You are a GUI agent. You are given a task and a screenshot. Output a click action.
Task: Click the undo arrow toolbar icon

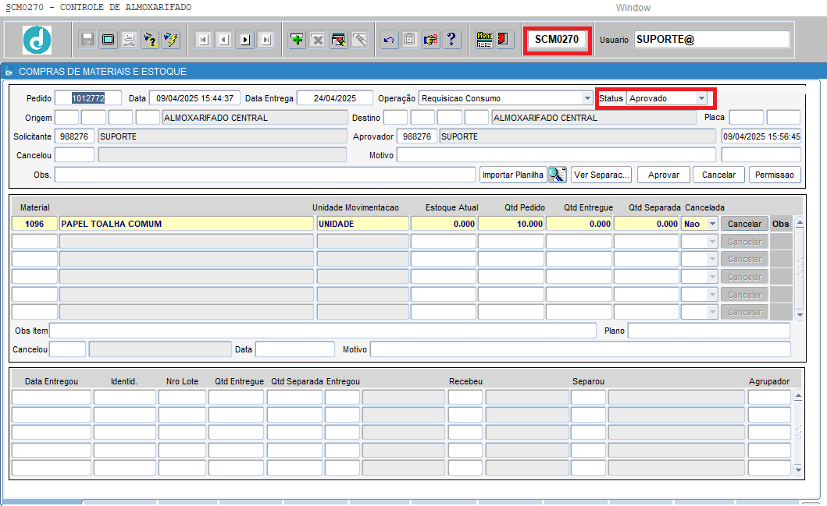tap(389, 40)
